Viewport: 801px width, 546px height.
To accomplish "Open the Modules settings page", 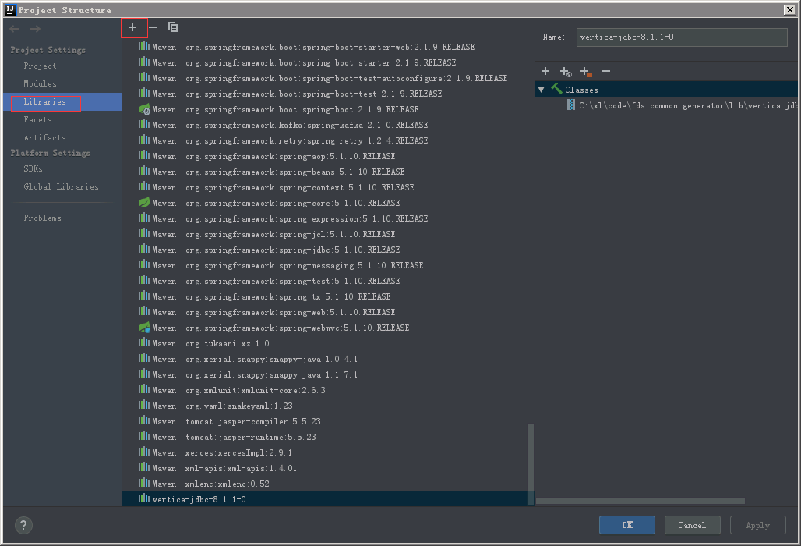I will coord(40,83).
